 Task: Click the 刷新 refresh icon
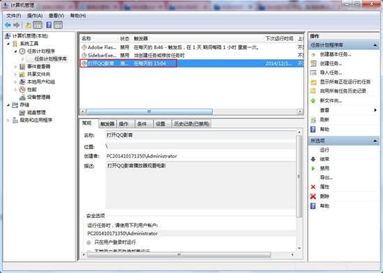point(313,120)
